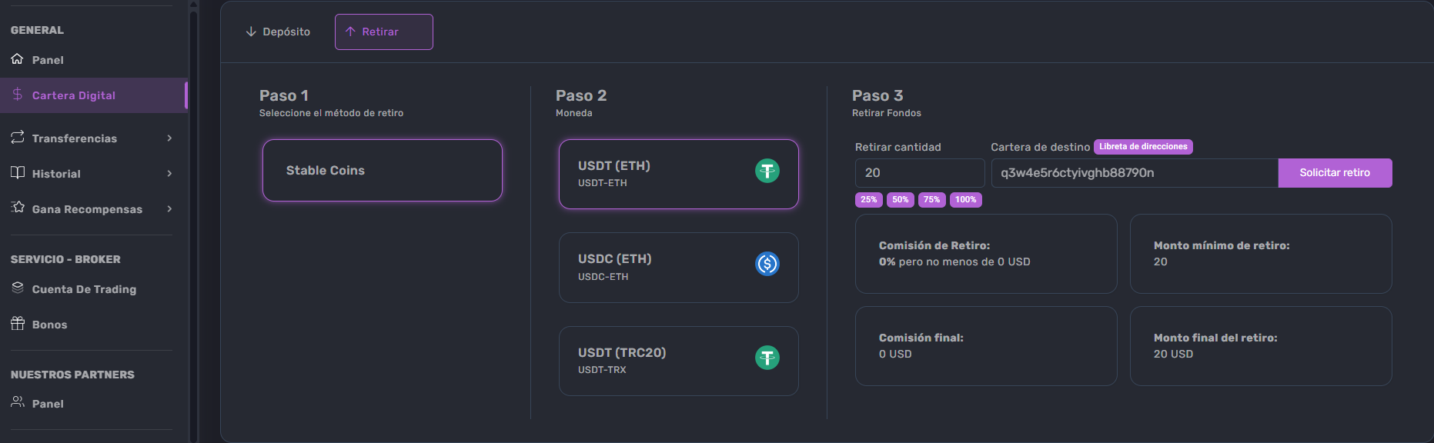Click the home icon beside Panel
Viewport: 1434px width, 443px height.
(x=17, y=58)
